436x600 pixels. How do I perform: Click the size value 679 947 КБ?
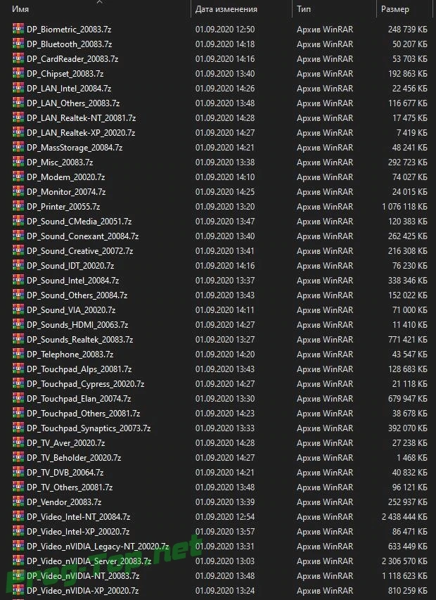coord(408,399)
